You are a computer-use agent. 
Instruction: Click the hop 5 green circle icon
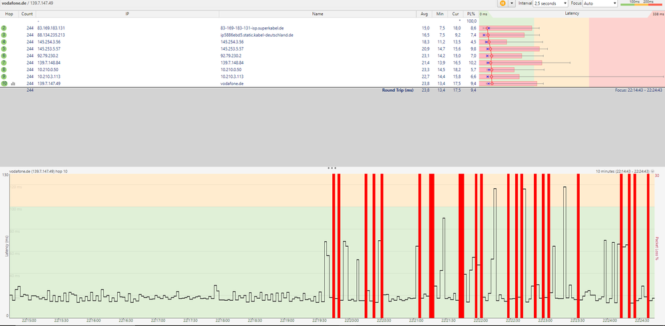point(4,49)
